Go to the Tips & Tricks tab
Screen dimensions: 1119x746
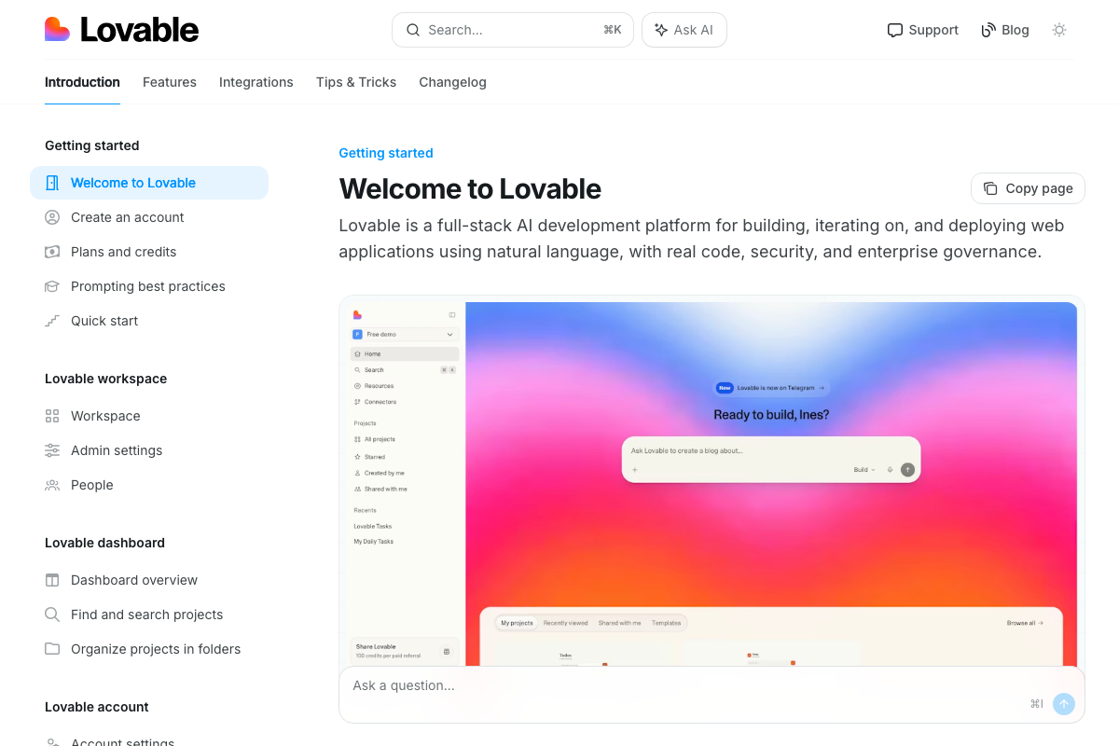tap(356, 82)
